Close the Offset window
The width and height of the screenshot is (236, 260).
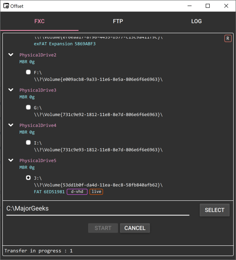(x=226, y=6)
